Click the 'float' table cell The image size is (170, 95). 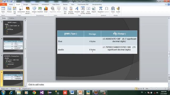[70, 41]
